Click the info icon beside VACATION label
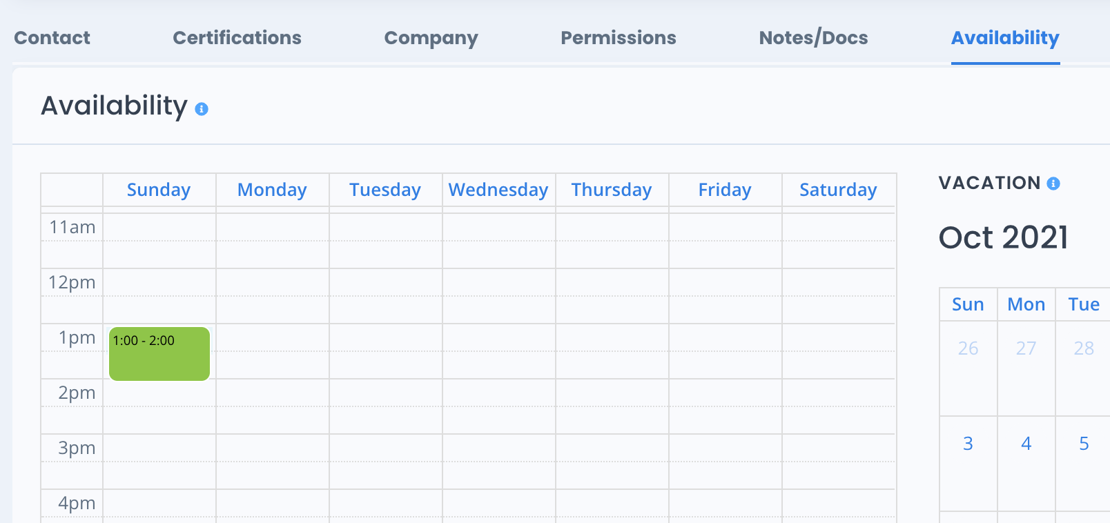Screen dimensions: 1110x523 coord(1053,184)
